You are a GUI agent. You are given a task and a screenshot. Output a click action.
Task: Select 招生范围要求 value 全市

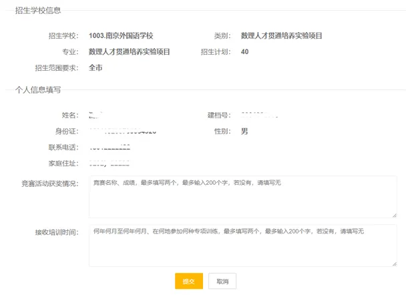95,68
